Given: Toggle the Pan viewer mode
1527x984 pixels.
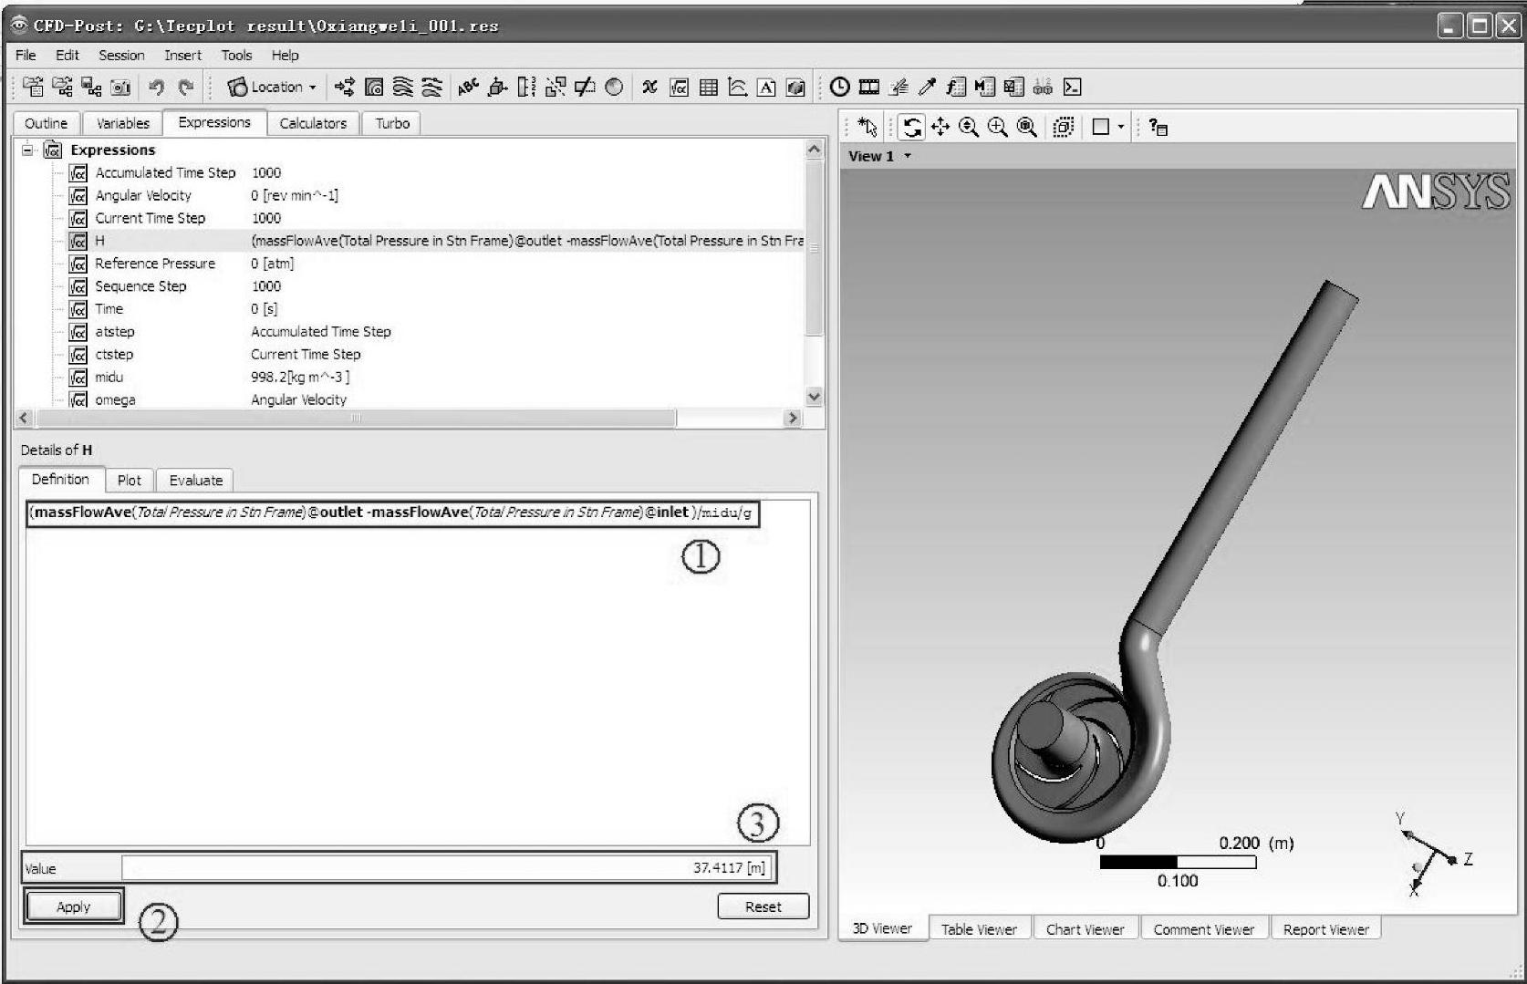Looking at the screenshot, I should point(940,128).
